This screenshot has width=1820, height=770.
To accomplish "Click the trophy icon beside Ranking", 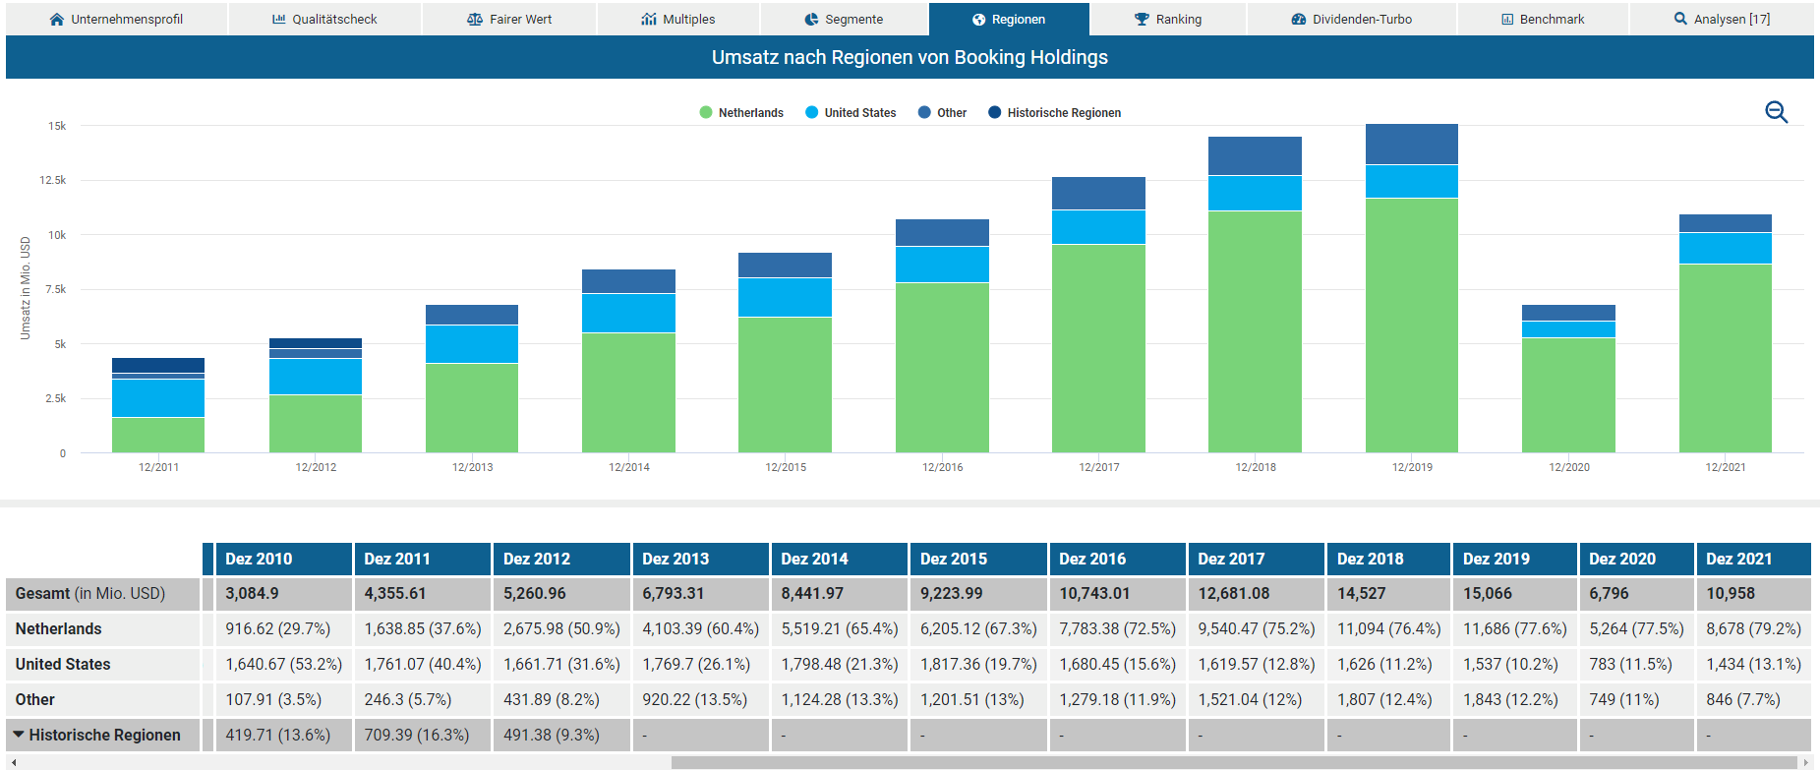I will [x=1142, y=20].
